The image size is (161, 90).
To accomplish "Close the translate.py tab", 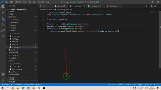I will pos(84,6).
